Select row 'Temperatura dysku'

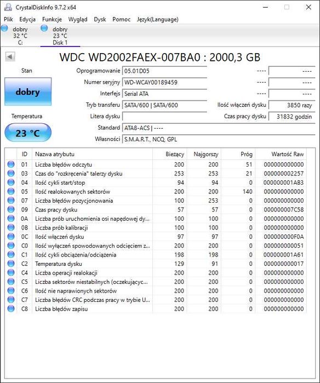pyautogui.click(x=156, y=264)
